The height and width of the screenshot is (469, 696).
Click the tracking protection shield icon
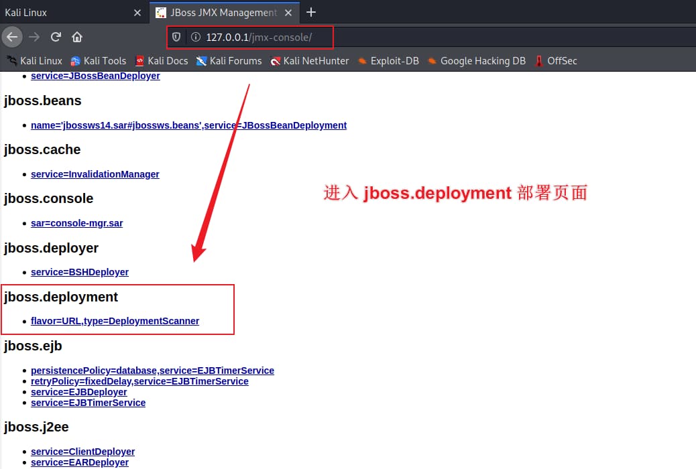(176, 37)
